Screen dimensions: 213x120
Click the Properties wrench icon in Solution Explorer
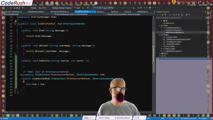(186, 15)
